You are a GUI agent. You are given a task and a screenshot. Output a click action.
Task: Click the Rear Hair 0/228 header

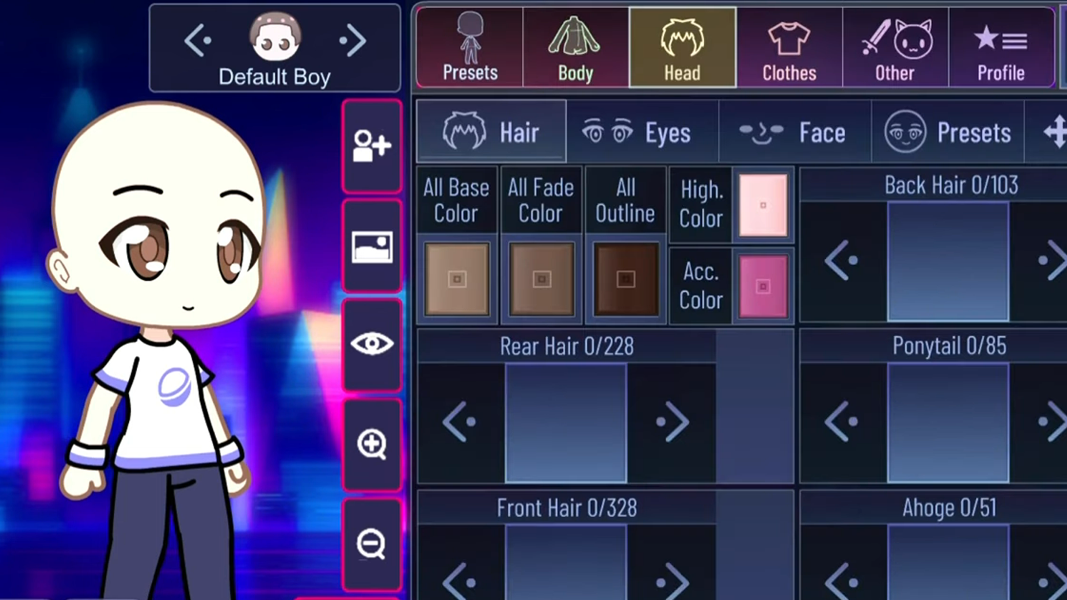tap(566, 347)
